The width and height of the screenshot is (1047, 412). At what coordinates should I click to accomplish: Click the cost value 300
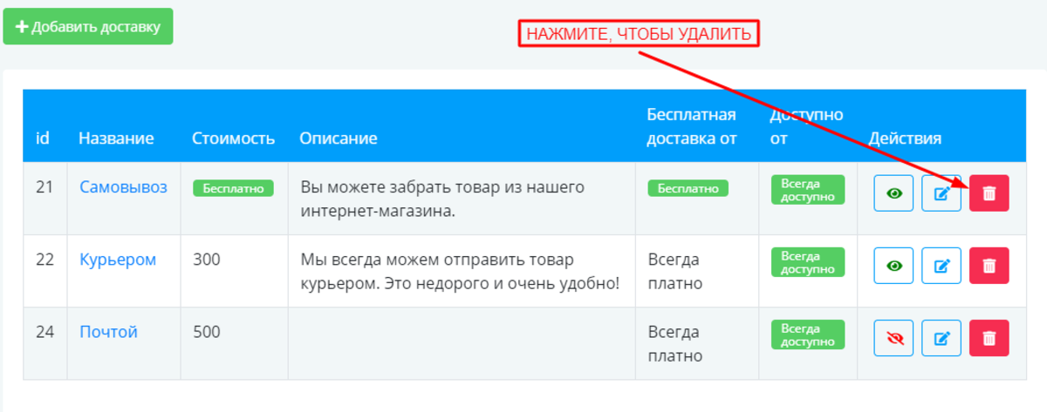click(207, 260)
